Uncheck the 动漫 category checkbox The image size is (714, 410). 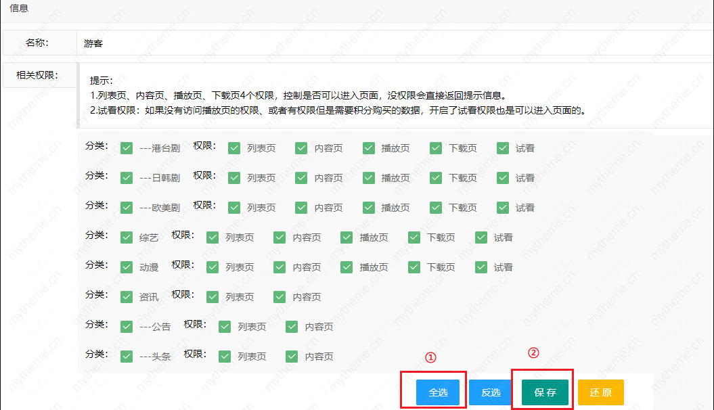(127, 267)
